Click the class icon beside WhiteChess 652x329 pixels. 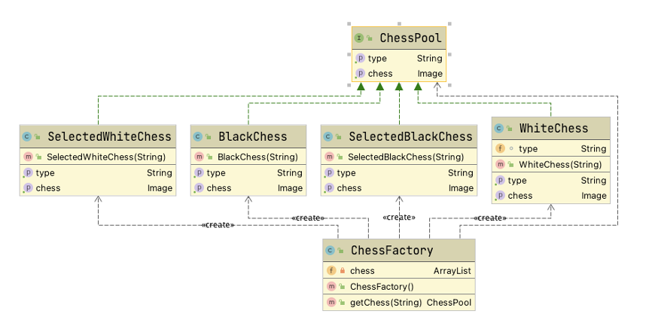pyautogui.click(x=499, y=129)
